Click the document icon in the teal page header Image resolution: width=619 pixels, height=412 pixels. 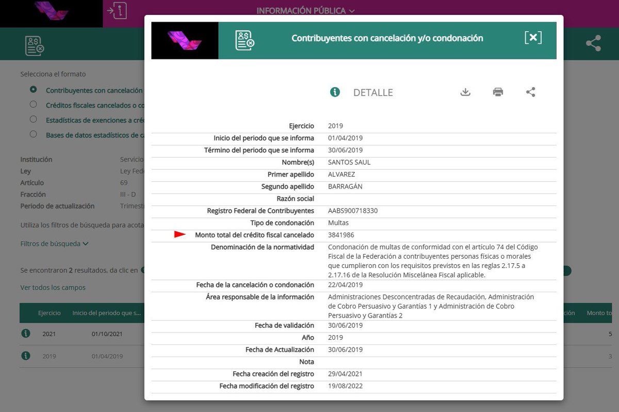click(x=35, y=46)
